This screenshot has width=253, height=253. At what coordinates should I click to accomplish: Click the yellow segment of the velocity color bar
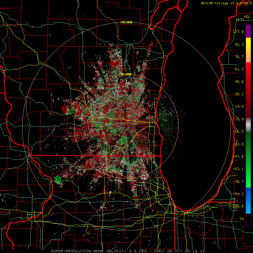pyautogui.click(x=248, y=44)
